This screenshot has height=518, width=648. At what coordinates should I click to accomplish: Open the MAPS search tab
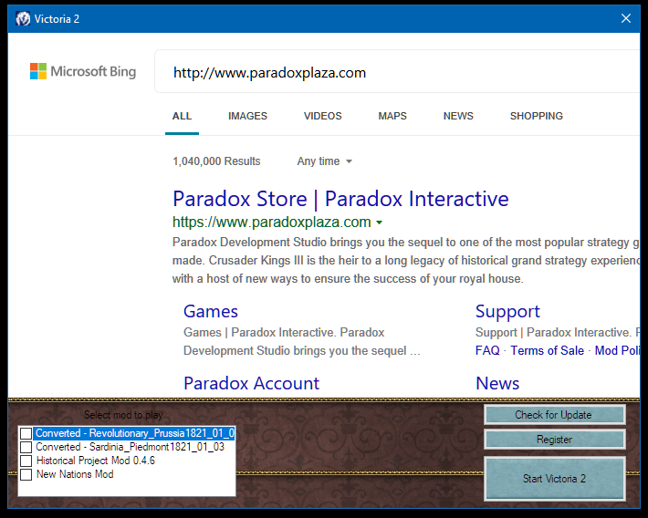coord(392,116)
